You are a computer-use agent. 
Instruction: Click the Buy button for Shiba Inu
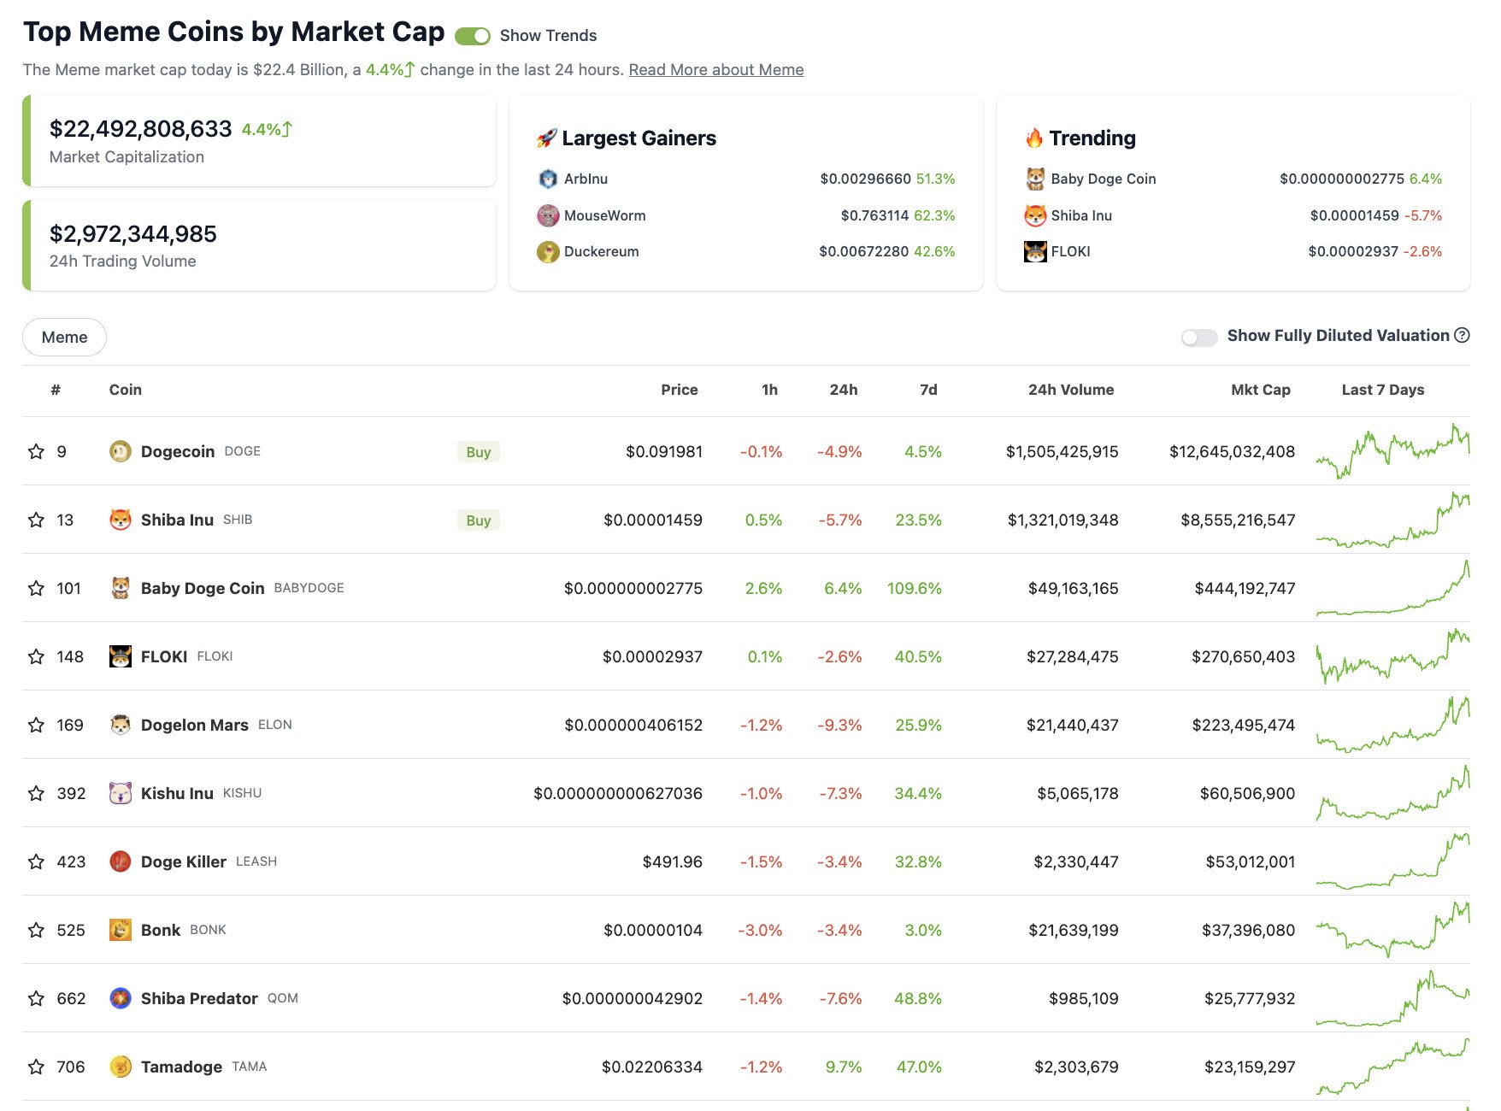[x=479, y=520]
